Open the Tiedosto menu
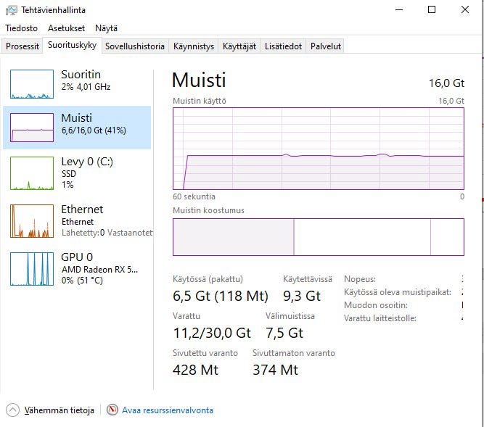 (21, 28)
